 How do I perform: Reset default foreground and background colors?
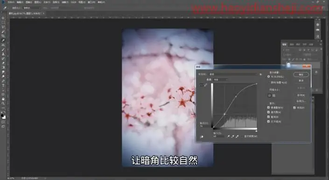coord(2,112)
